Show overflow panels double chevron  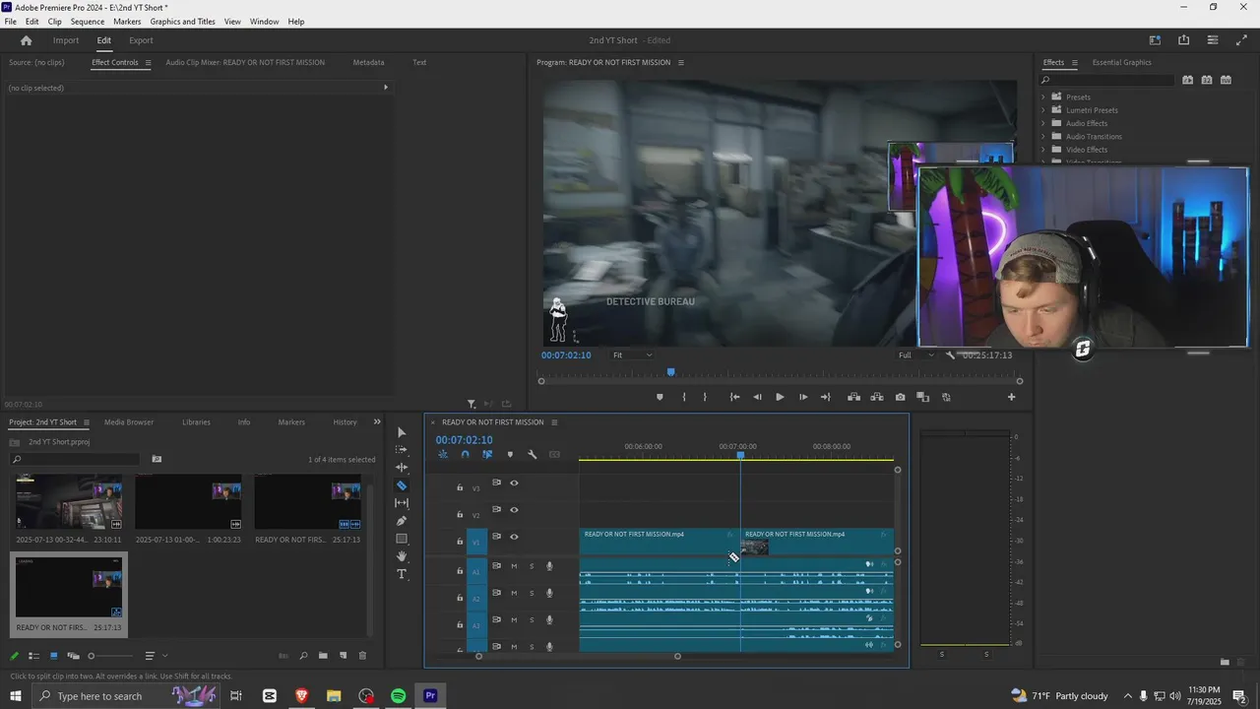[x=377, y=422]
